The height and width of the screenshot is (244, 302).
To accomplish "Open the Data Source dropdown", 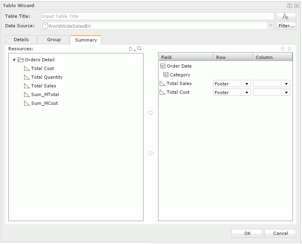I will click(270, 26).
